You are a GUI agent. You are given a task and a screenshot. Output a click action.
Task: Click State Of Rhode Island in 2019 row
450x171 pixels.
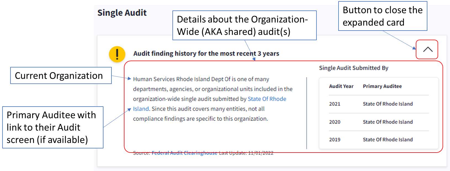click(x=388, y=140)
